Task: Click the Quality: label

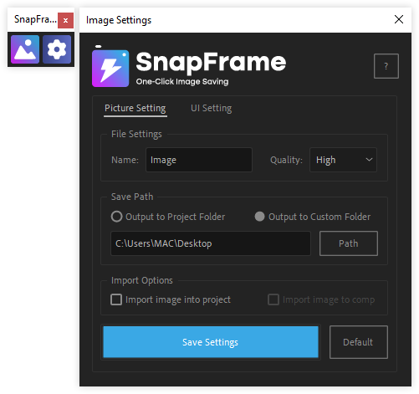Action: click(286, 160)
